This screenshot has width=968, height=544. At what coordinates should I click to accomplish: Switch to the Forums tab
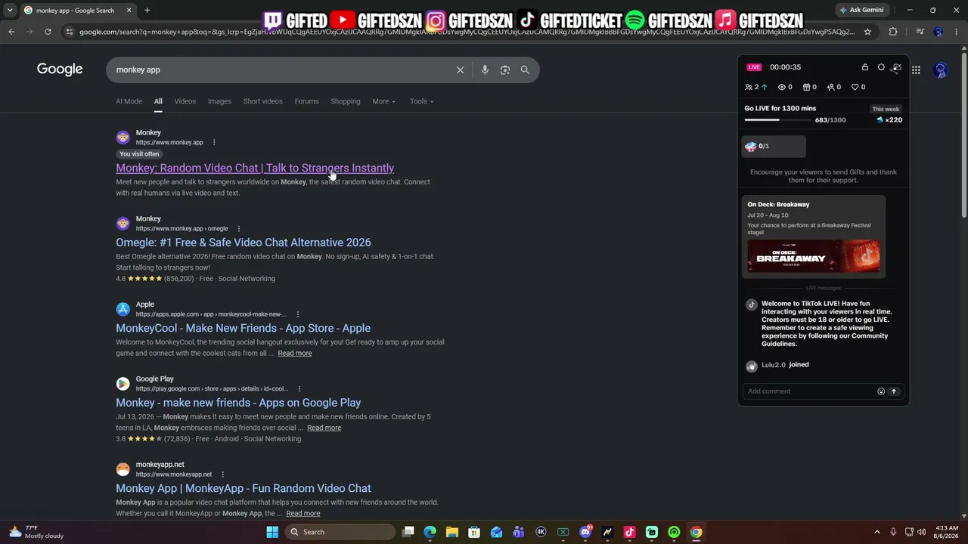coord(306,101)
